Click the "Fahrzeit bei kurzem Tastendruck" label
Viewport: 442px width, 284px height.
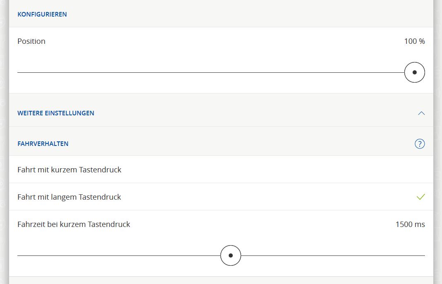74,224
